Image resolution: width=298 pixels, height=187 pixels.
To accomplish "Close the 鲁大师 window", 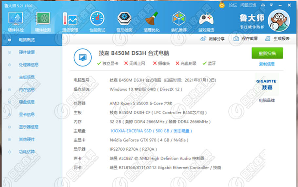I will tap(289, 5).
